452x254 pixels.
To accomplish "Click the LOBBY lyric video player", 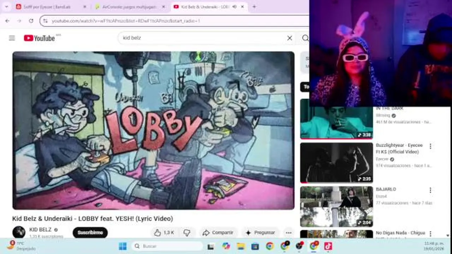I will [x=153, y=131].
